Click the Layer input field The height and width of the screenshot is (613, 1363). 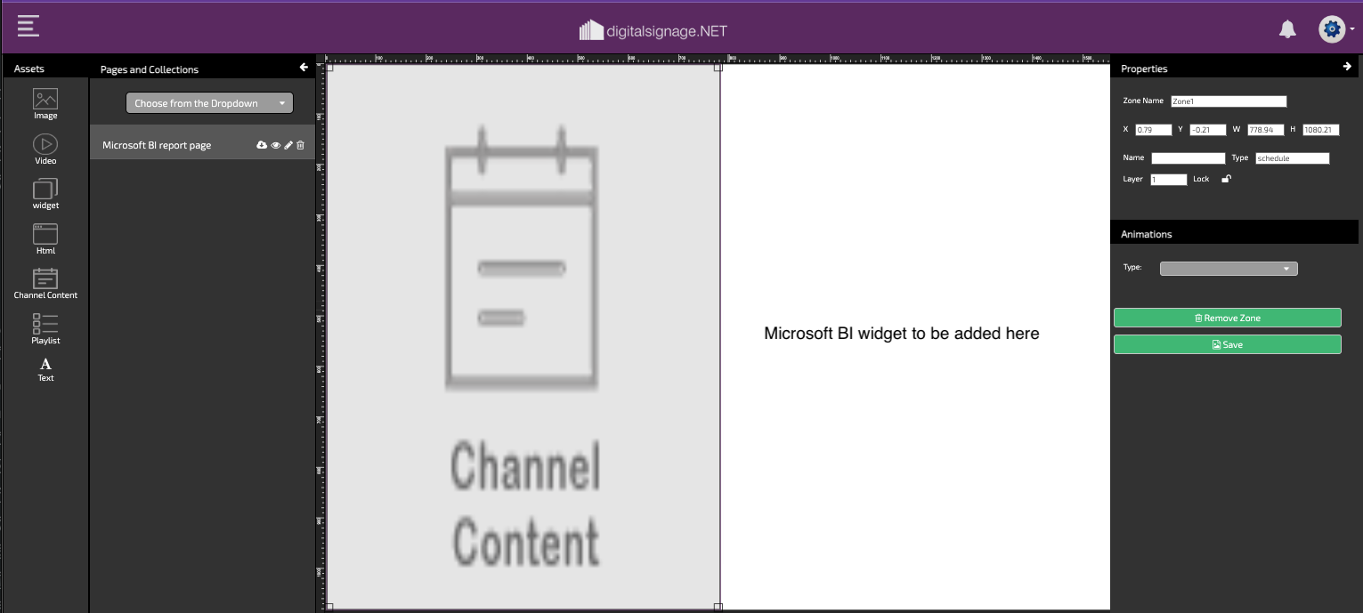pos(1169,180)
